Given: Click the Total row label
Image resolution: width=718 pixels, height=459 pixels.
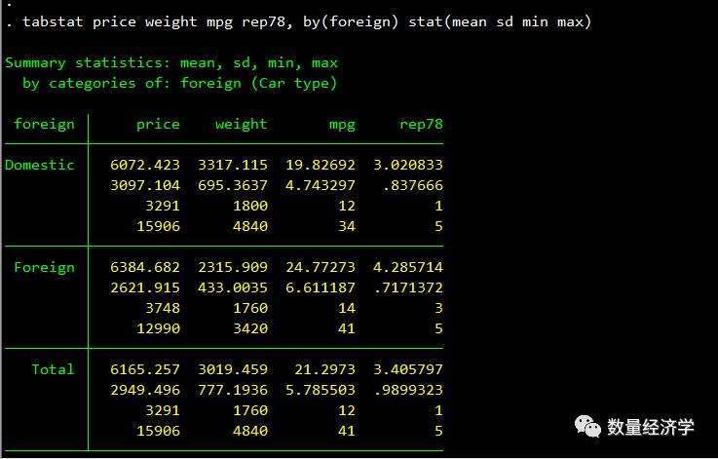Looking at the screenshot, I should pyautogui.click(x=54, y=369).
